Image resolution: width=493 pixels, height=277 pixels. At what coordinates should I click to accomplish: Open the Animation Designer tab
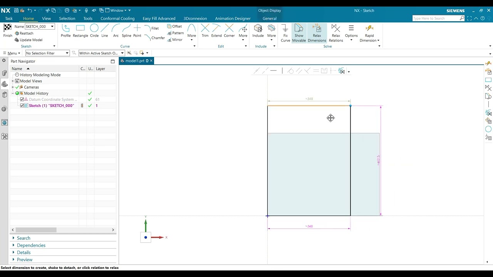tap(233, 18)
